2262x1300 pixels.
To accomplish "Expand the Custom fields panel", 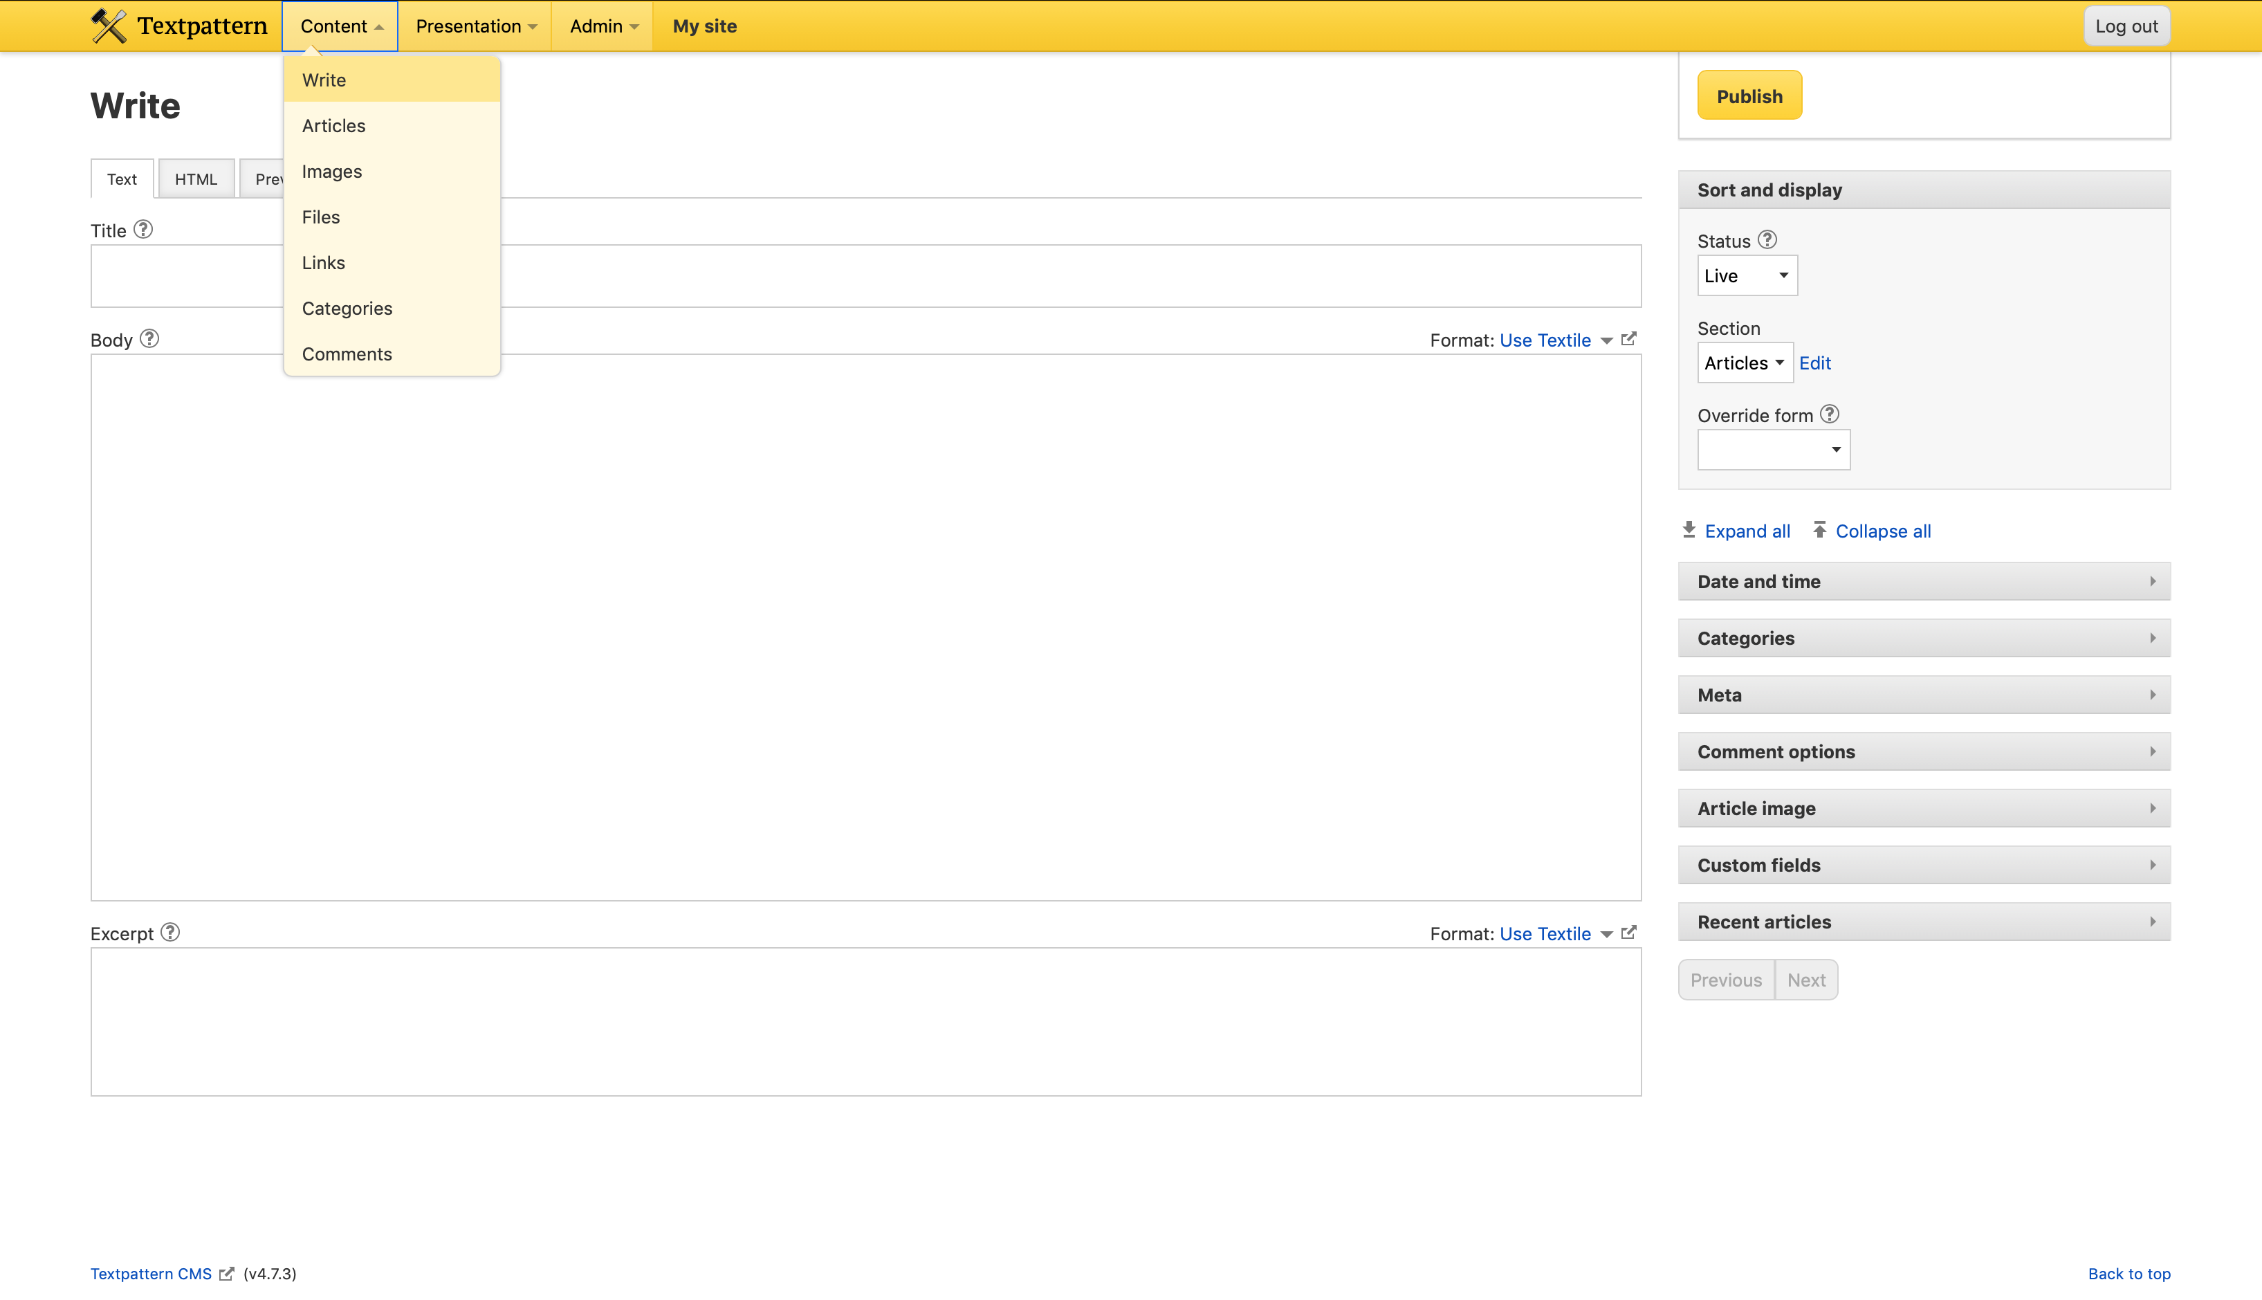I will pos(1924,866).
